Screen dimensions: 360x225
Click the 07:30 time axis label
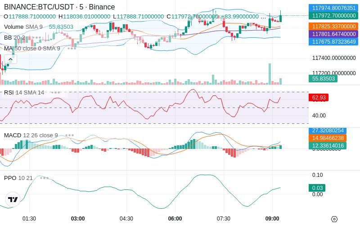(224, 219)
